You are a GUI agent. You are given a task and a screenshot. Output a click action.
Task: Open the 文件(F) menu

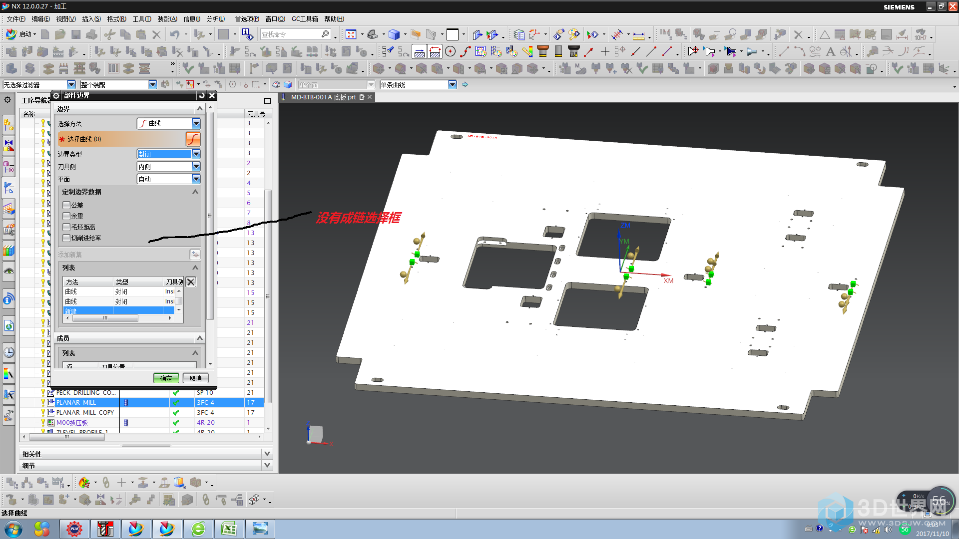click(16, 19)
